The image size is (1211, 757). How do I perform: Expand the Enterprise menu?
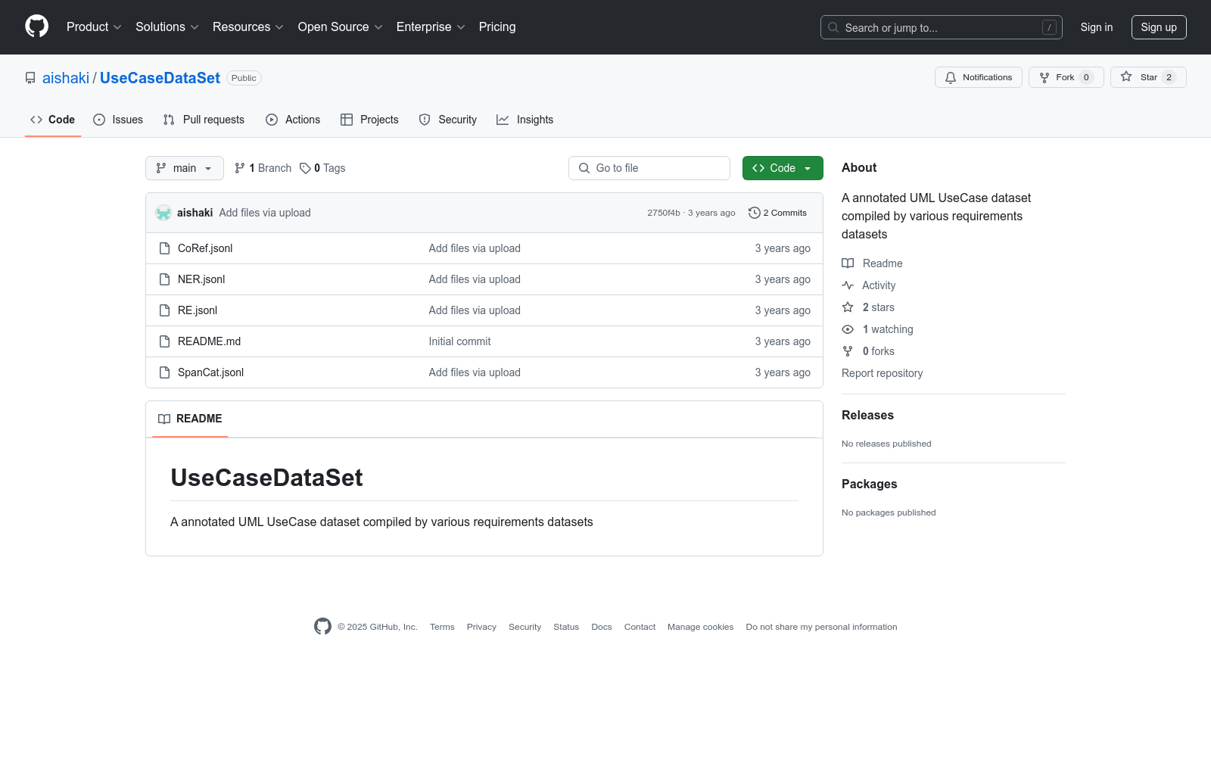pyautogui.click(x=431, y=27)
